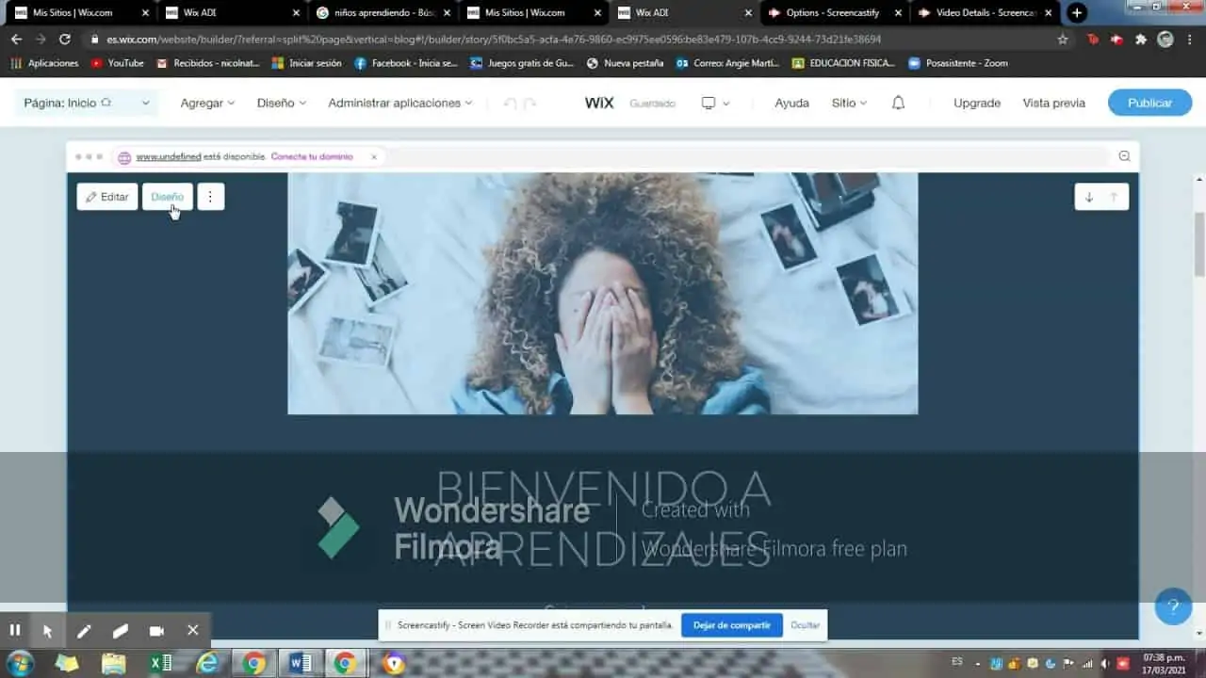This screenshot has height=678, width=1206.
Task: Click Conecte tu dominio link
Action: 312,156
